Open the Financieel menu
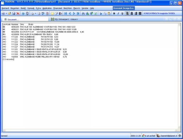The width and height of the screenshot is (183, 139). click(x=58, y=8)
